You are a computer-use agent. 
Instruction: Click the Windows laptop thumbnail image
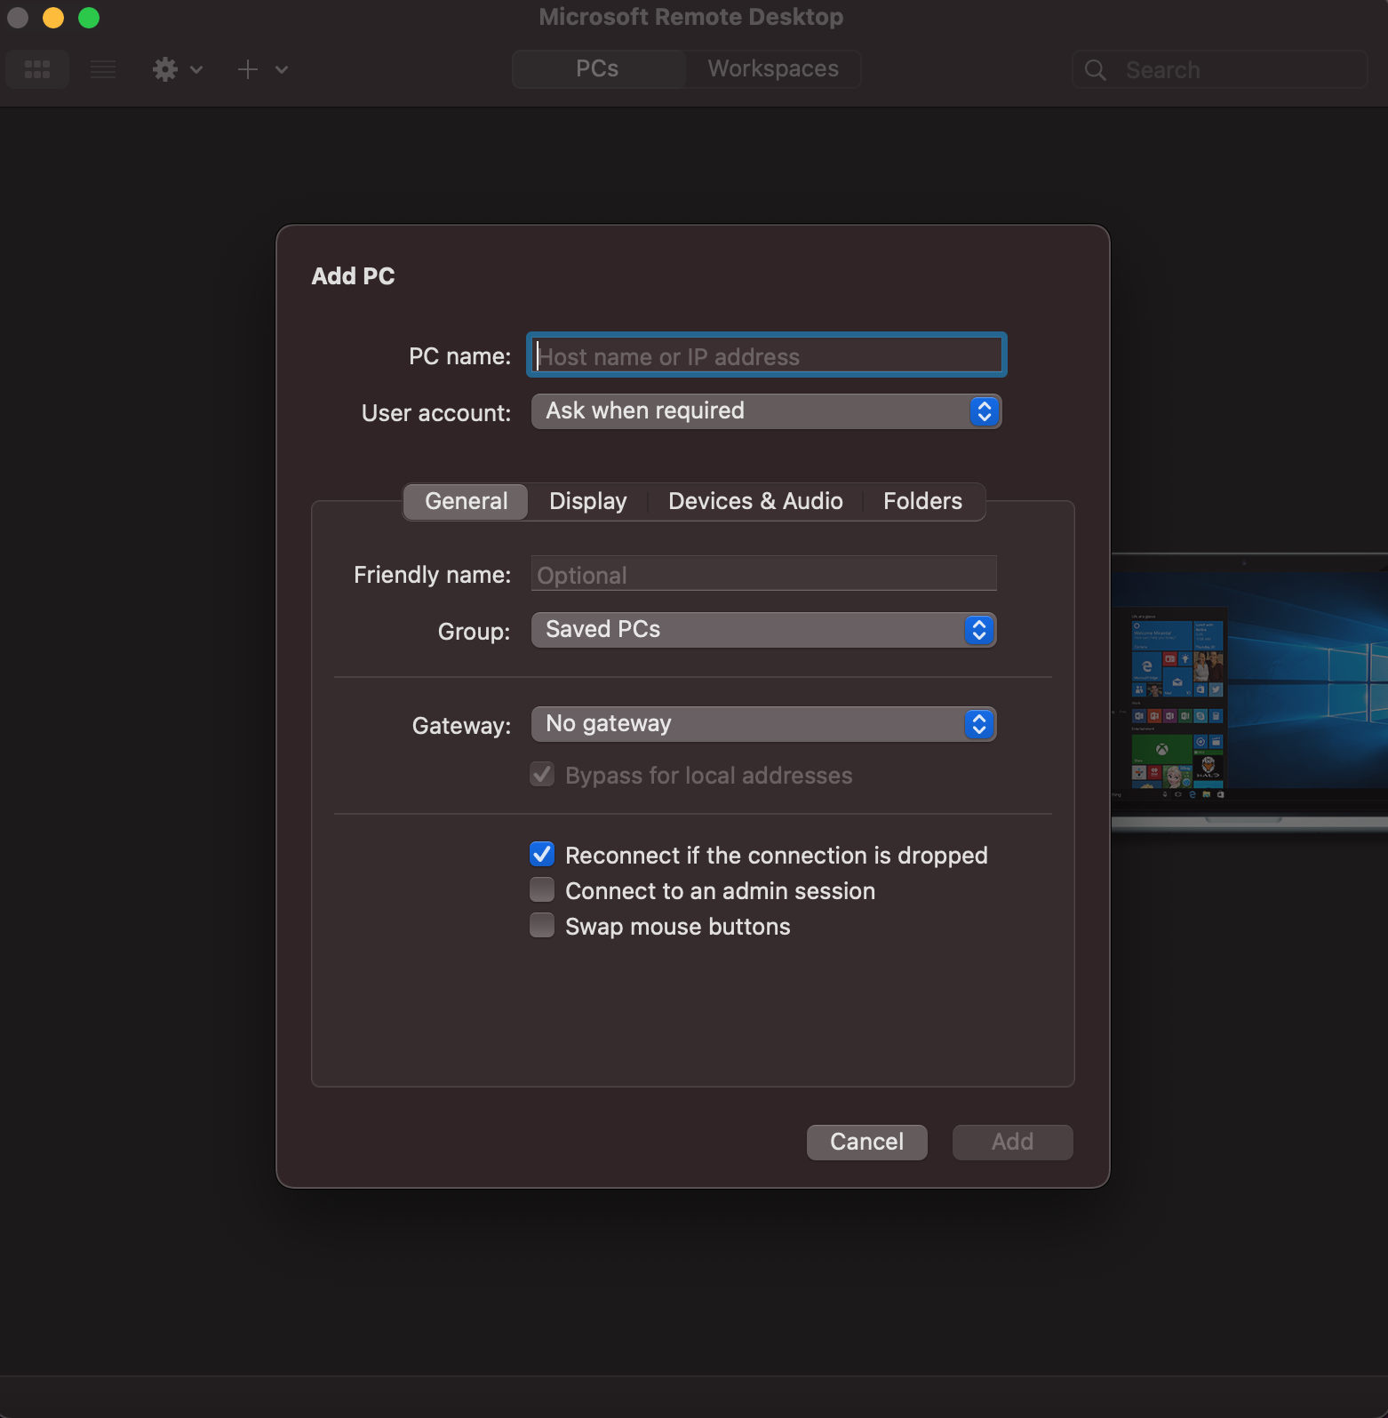tap(1249, 693)
